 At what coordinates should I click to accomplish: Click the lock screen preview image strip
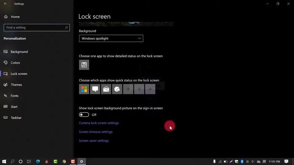point(126,24)
